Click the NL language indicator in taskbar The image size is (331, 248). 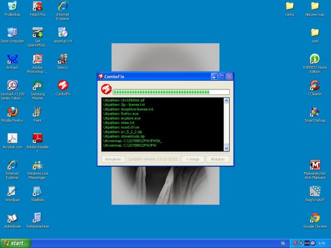pos(283,243)
